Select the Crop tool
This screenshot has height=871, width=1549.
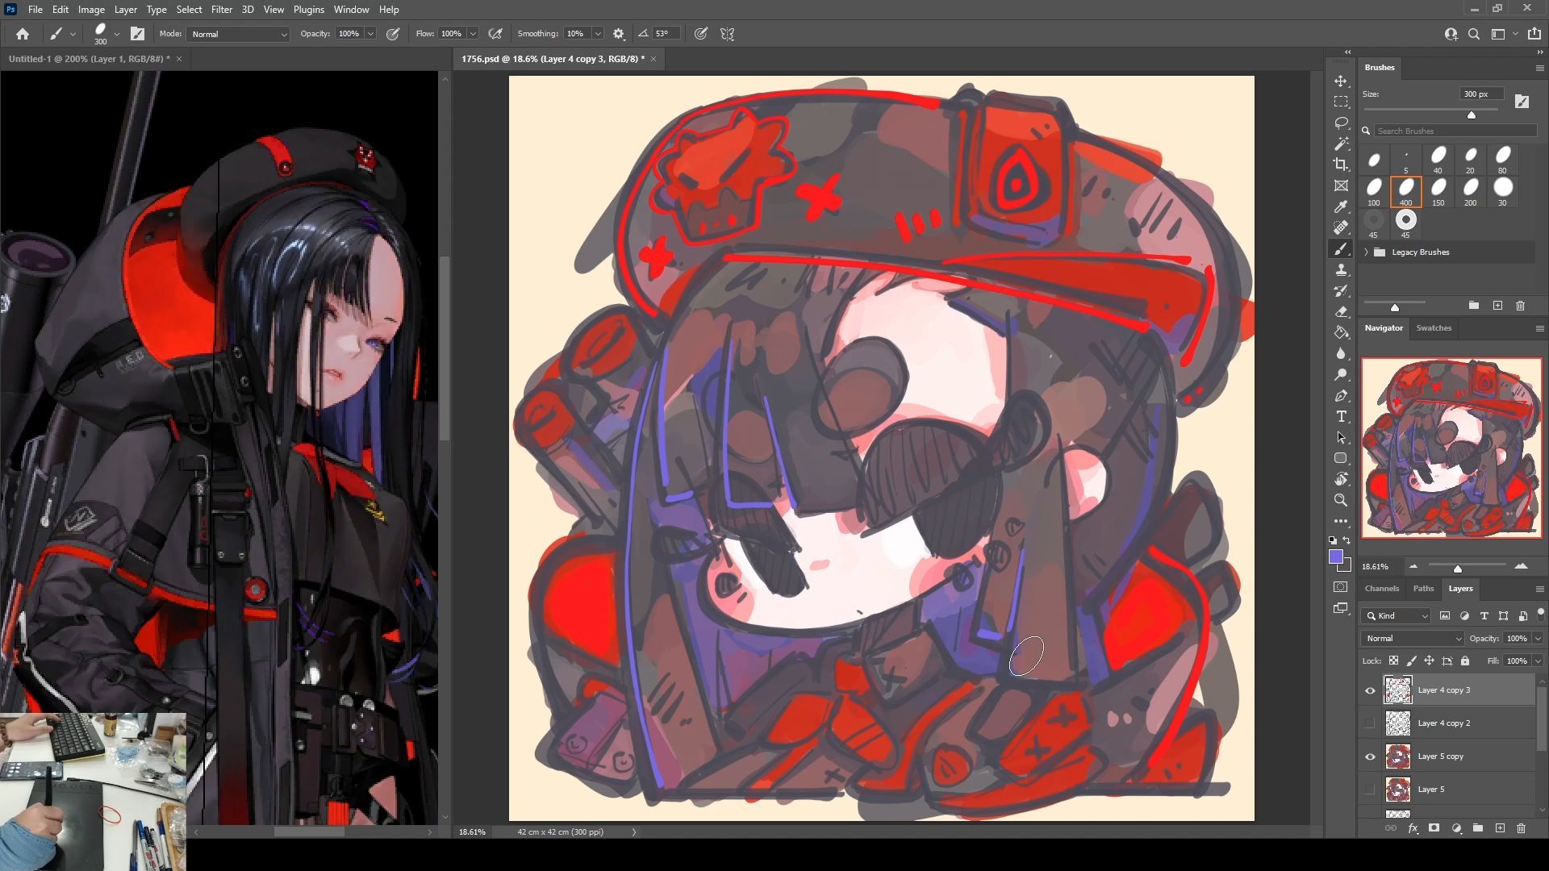pos(1341,165)
